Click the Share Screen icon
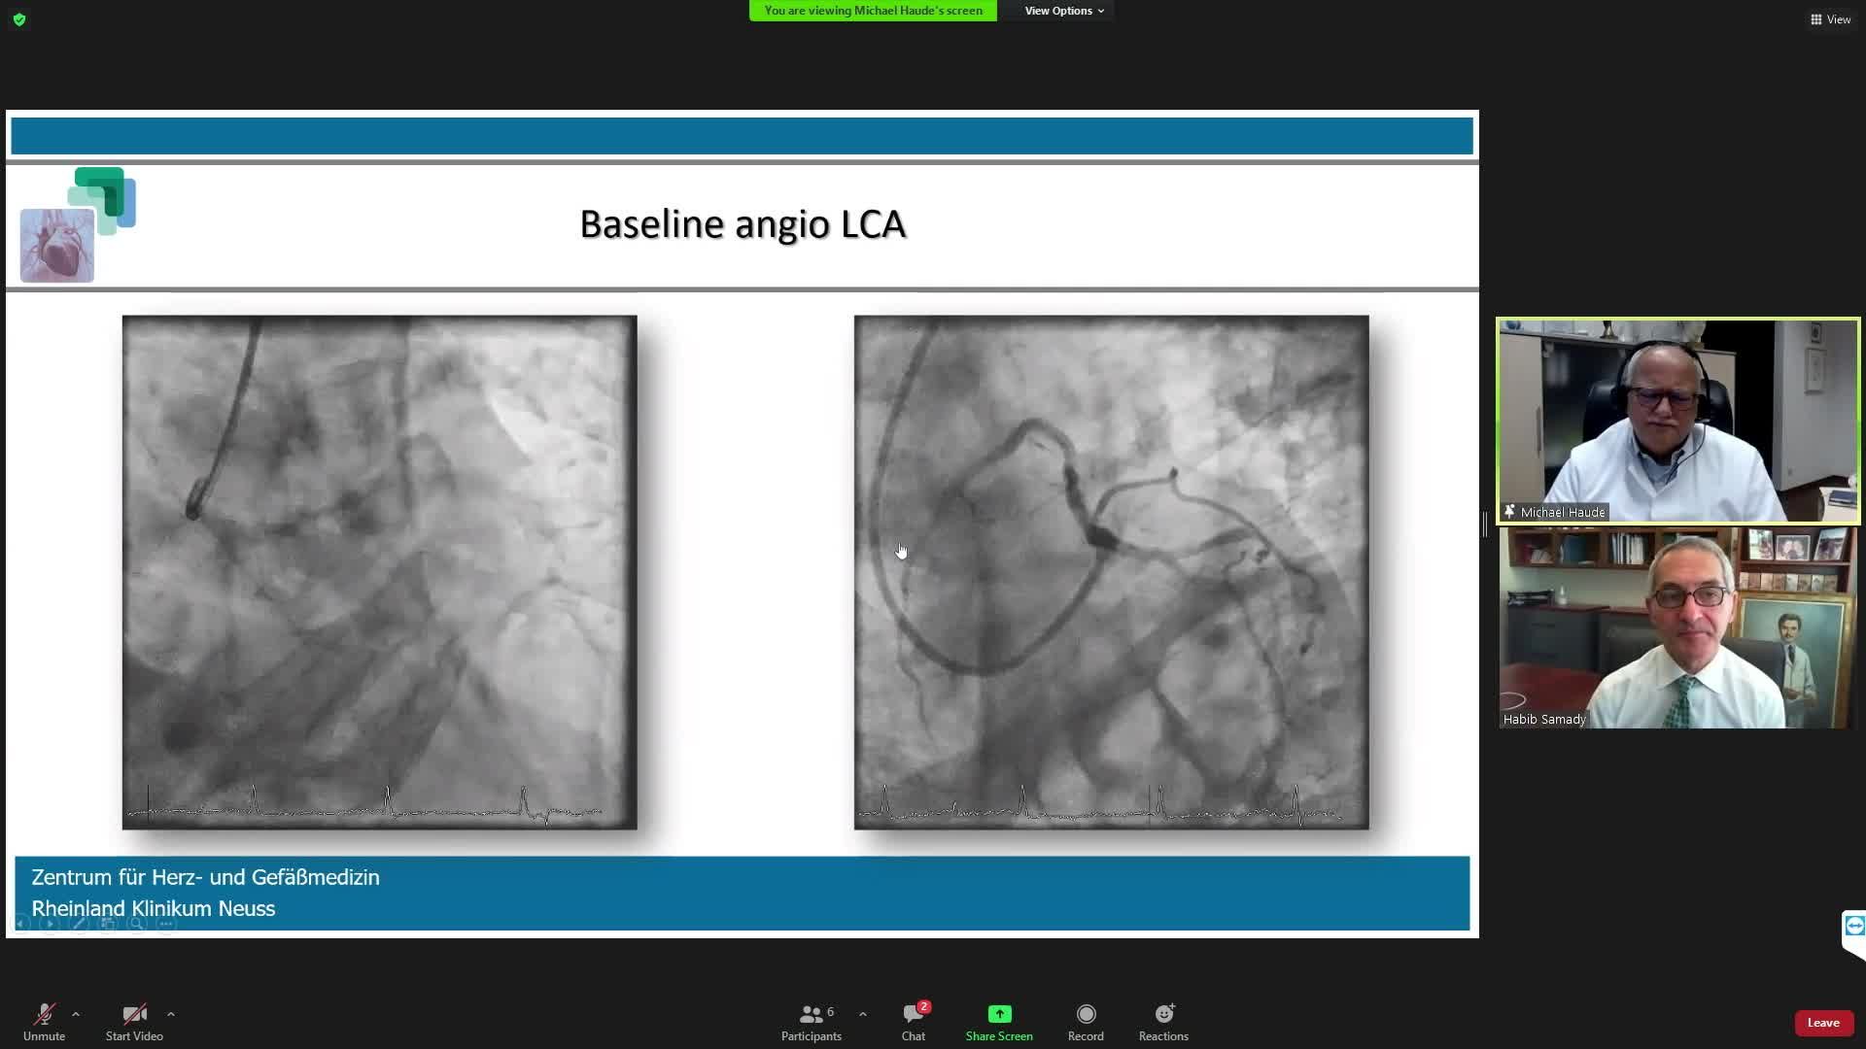Screen dimensions: 1866x1049 point(998,1014)
